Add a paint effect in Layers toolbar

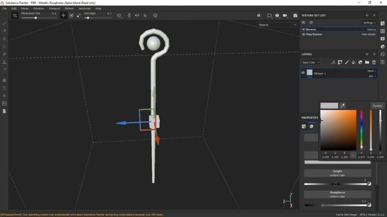tap(333, 63)
